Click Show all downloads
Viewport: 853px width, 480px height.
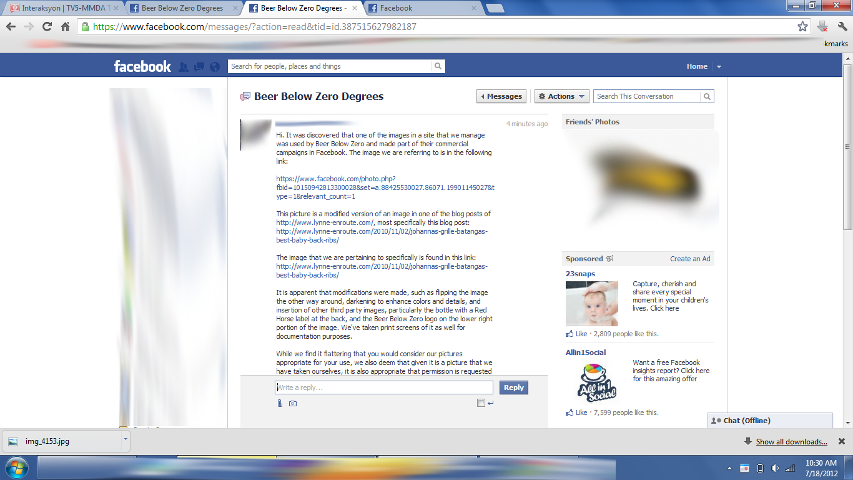(791, 441)
